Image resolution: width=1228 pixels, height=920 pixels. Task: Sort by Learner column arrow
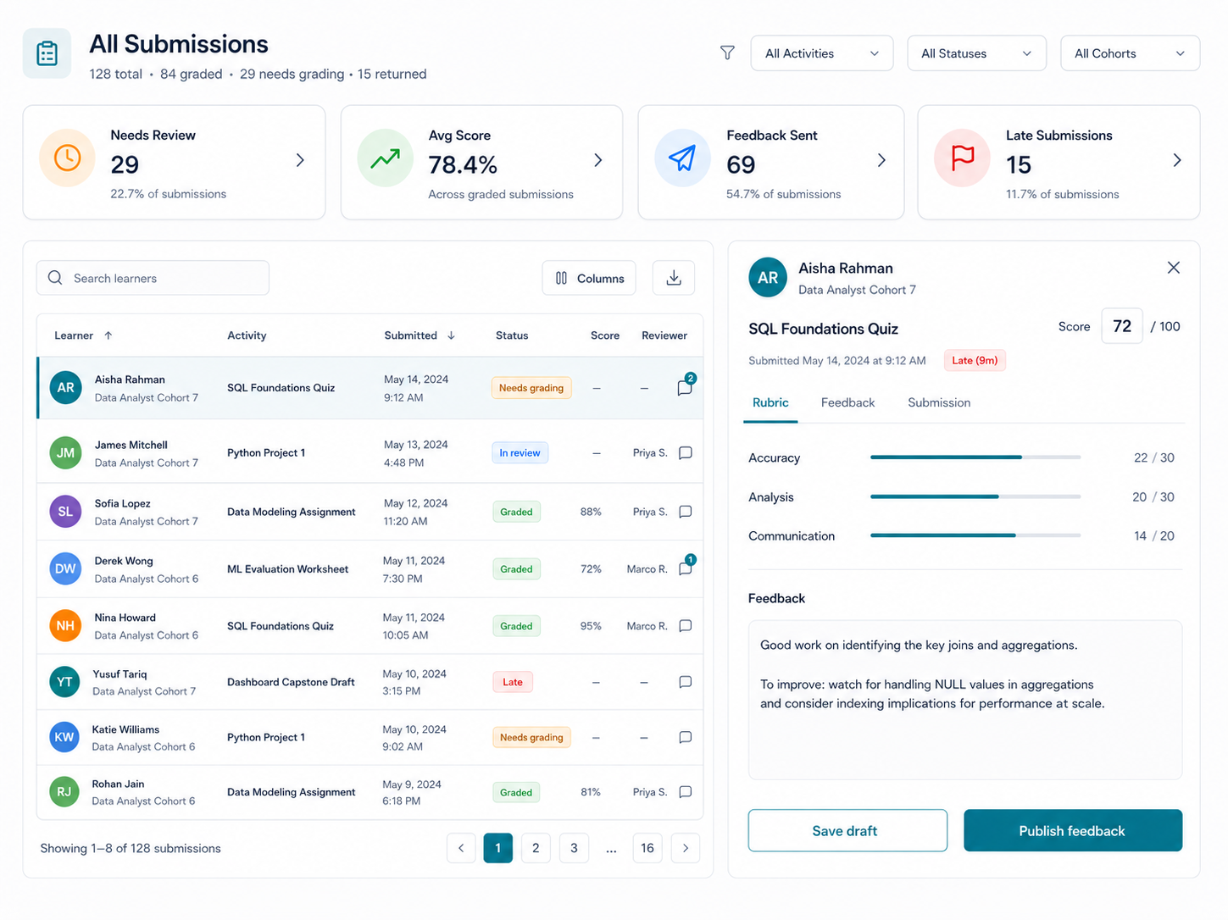[x=108, y=335]
